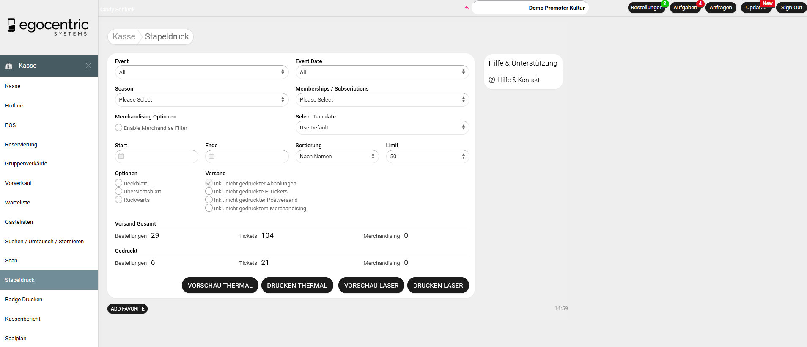Screen dimensions: 807x347
Task: Open the Event dropdown
Action: pyautogui.click(x=201, y=72)
